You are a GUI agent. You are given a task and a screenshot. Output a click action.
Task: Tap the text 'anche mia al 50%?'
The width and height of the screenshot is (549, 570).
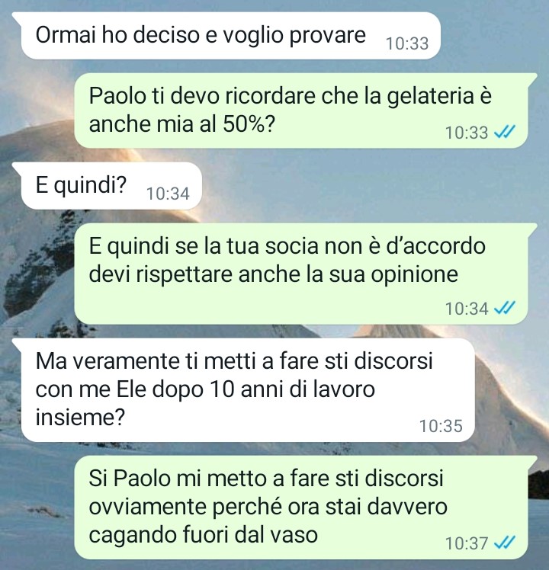[181, 124]
